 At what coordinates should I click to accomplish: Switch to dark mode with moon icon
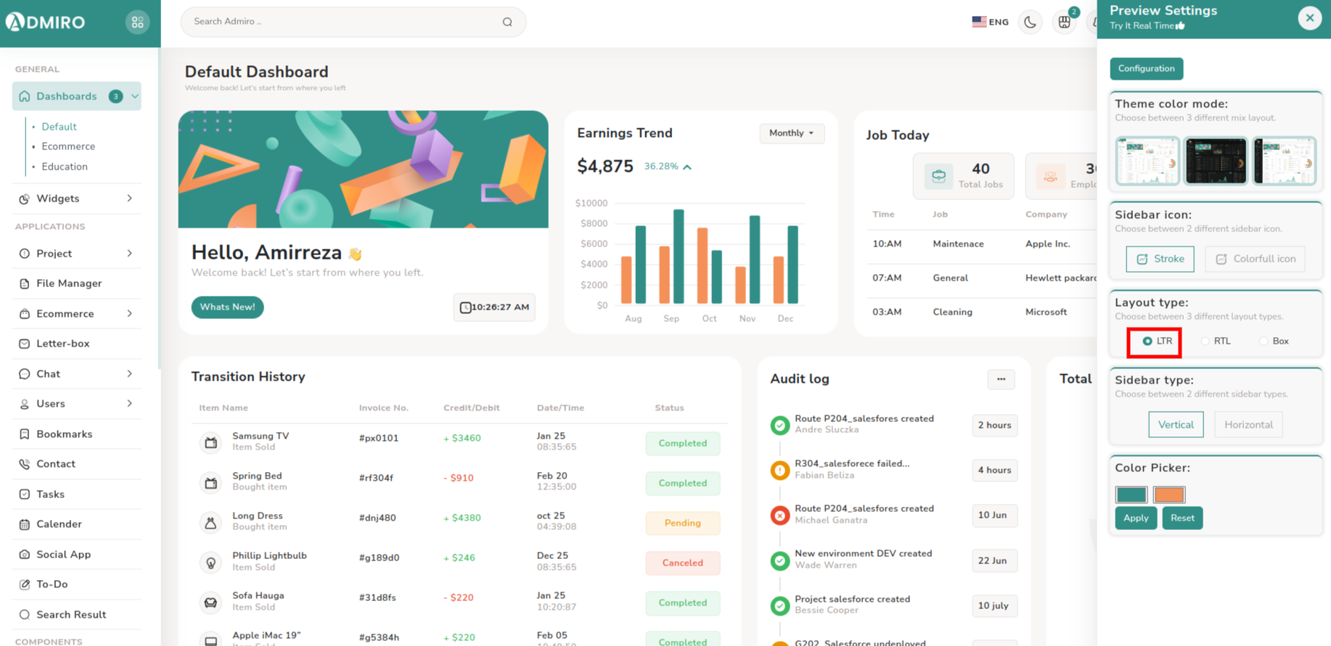[x=1030, y=22]
